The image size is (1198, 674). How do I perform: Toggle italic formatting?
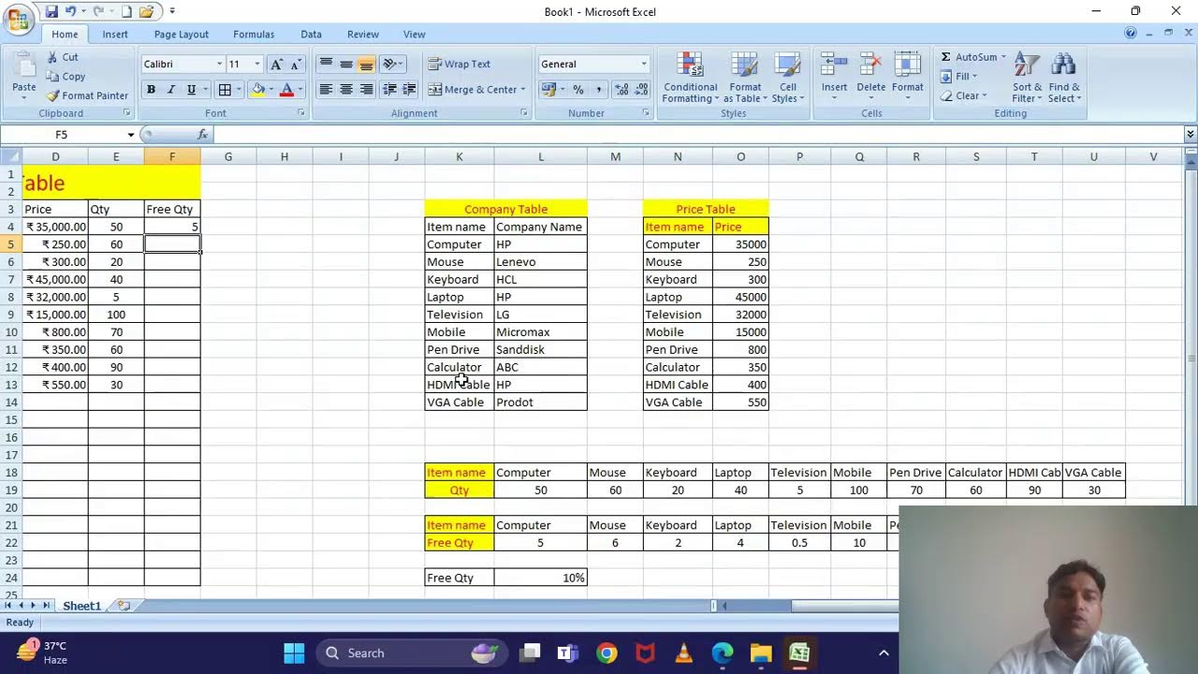click(x=171, y=90)
